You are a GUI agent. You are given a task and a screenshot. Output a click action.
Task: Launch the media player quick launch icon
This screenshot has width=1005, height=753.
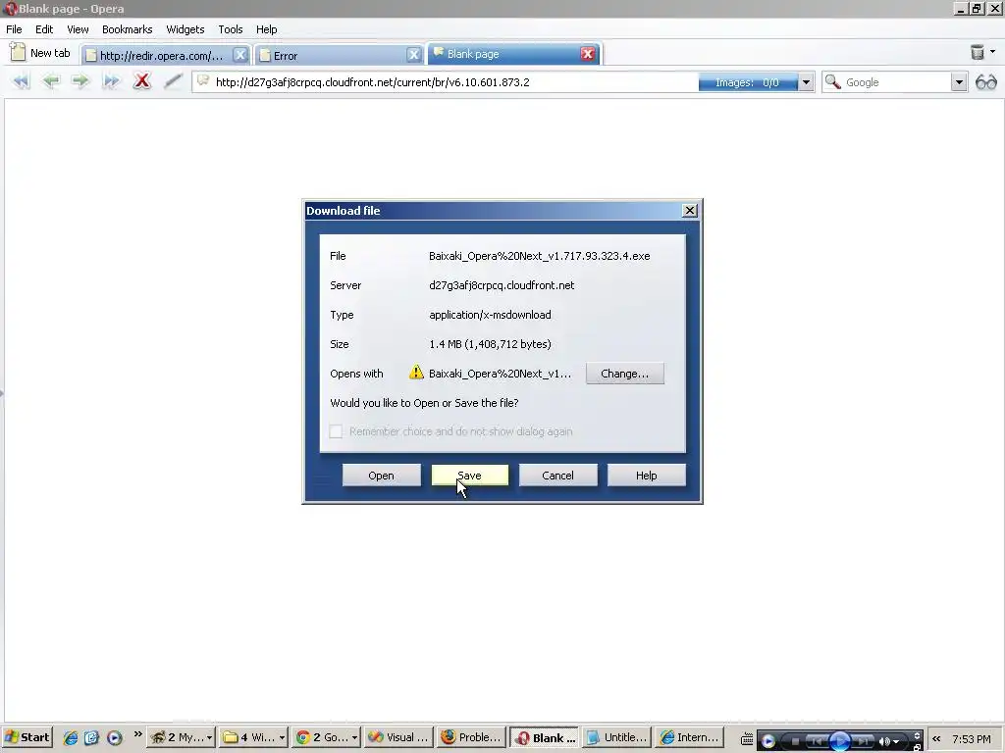[x=114, y=737]
